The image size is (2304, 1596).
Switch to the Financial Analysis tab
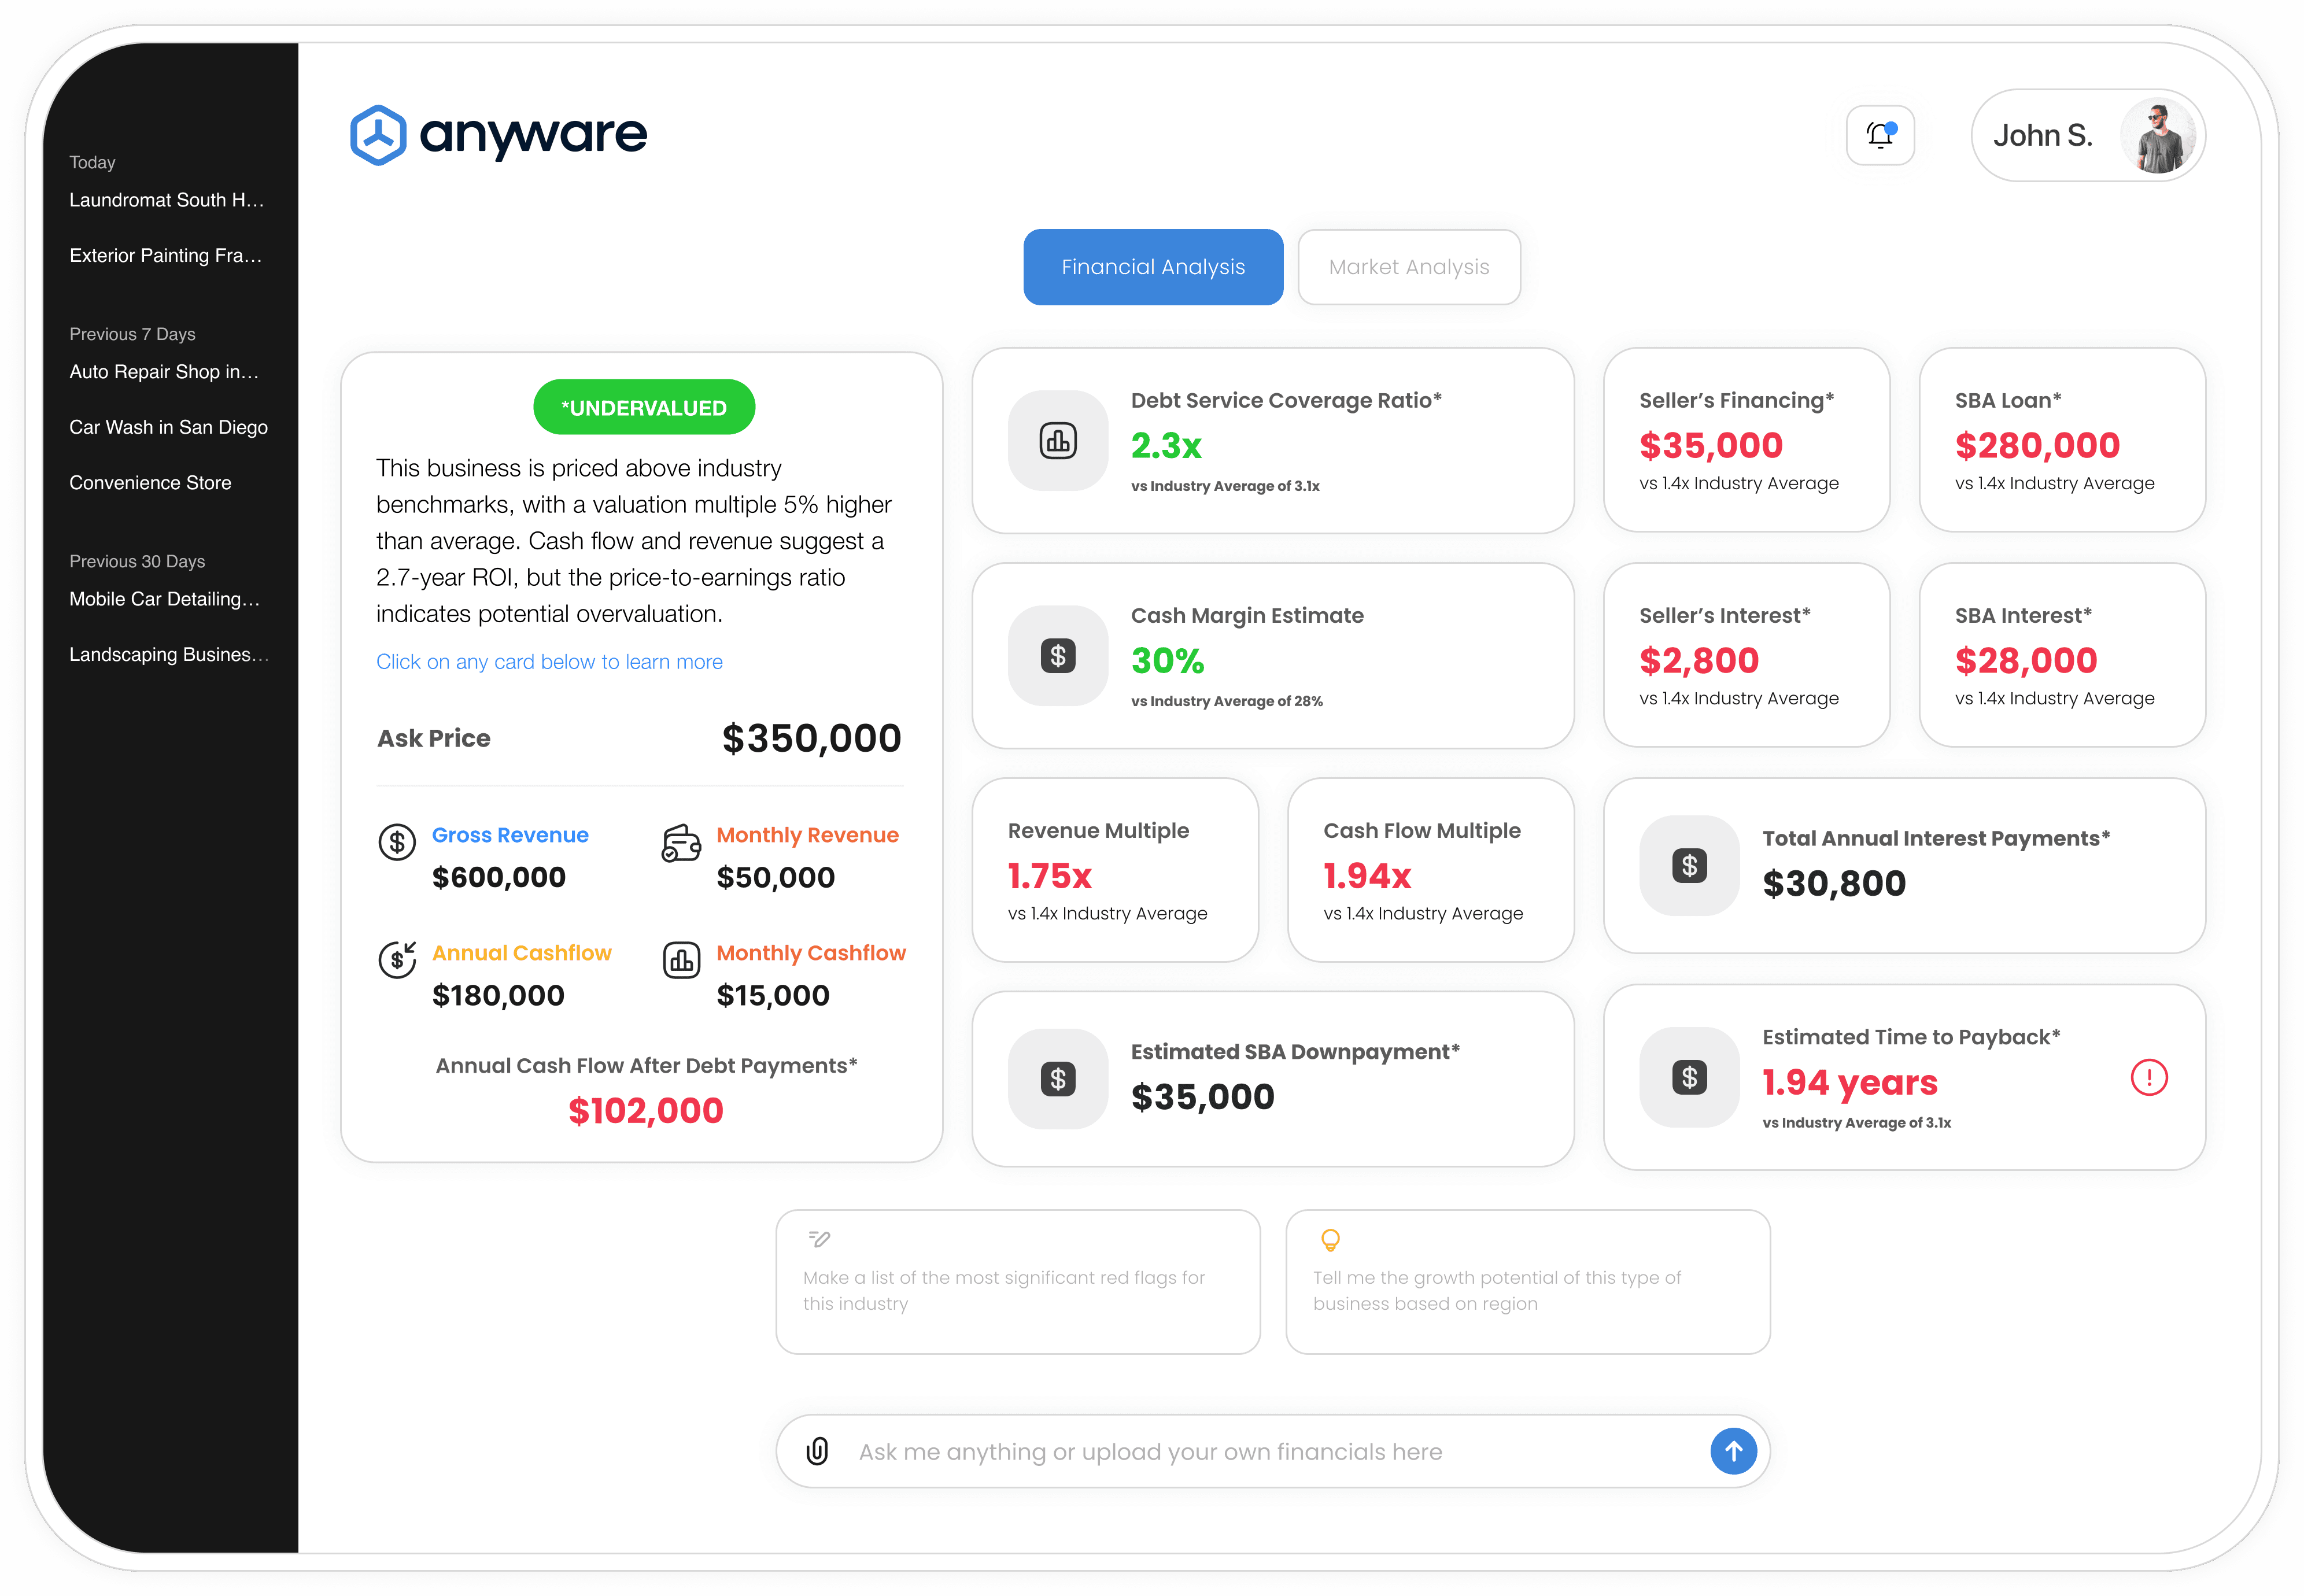[x=1153, y=267]
